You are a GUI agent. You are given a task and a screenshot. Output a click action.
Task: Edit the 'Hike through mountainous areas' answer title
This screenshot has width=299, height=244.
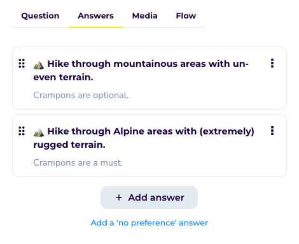pos(141,71)
